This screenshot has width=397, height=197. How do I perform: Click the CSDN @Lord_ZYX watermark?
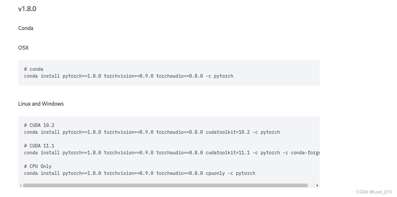click(x=374, y=192)
